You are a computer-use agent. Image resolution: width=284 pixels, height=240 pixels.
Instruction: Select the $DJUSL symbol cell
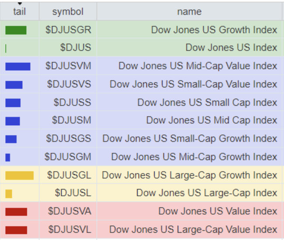click(73, 193)
